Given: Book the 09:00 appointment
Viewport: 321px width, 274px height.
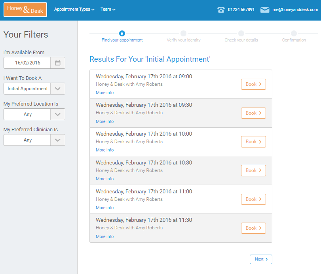Looking at the screenshot, I should click(253, 84).
